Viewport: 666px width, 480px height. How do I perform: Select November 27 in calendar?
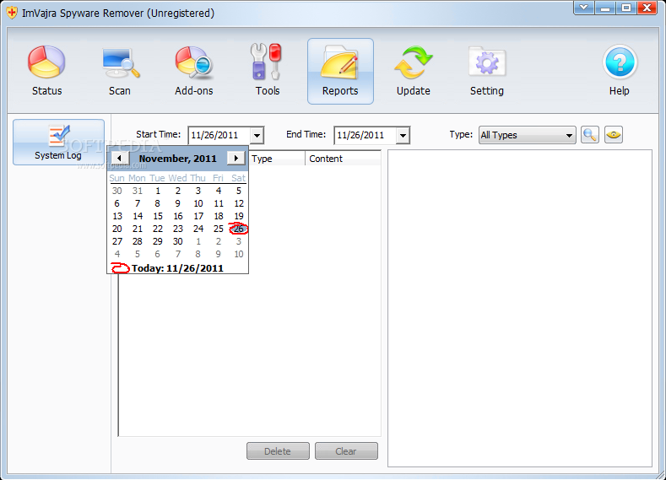tap(116, 241)
